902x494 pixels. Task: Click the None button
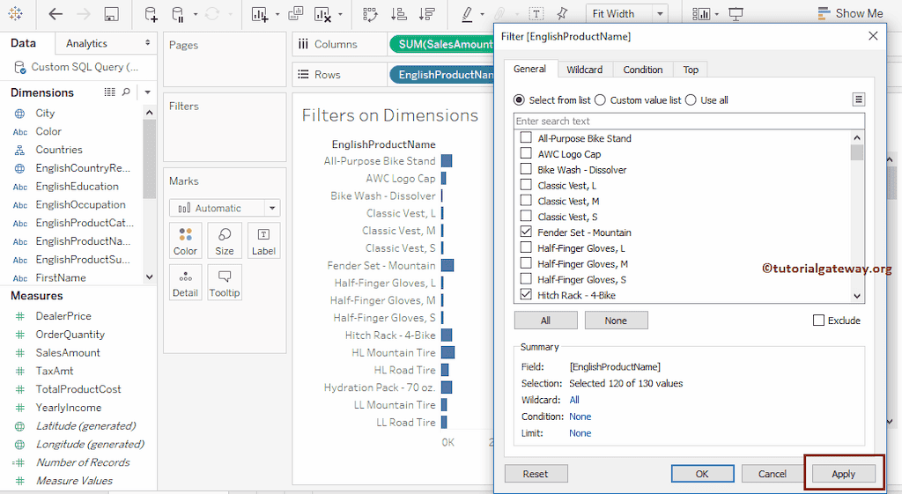coord(616,321)
